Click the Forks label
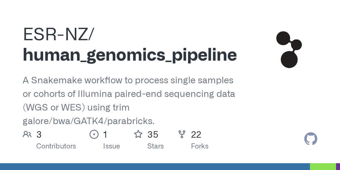Screen dimensions: 340x170 pyautogui.click(x=200, y=146)
